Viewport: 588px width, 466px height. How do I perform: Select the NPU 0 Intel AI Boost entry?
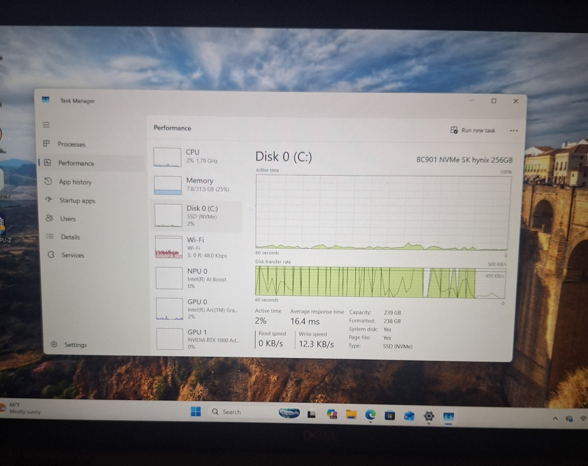197,278
